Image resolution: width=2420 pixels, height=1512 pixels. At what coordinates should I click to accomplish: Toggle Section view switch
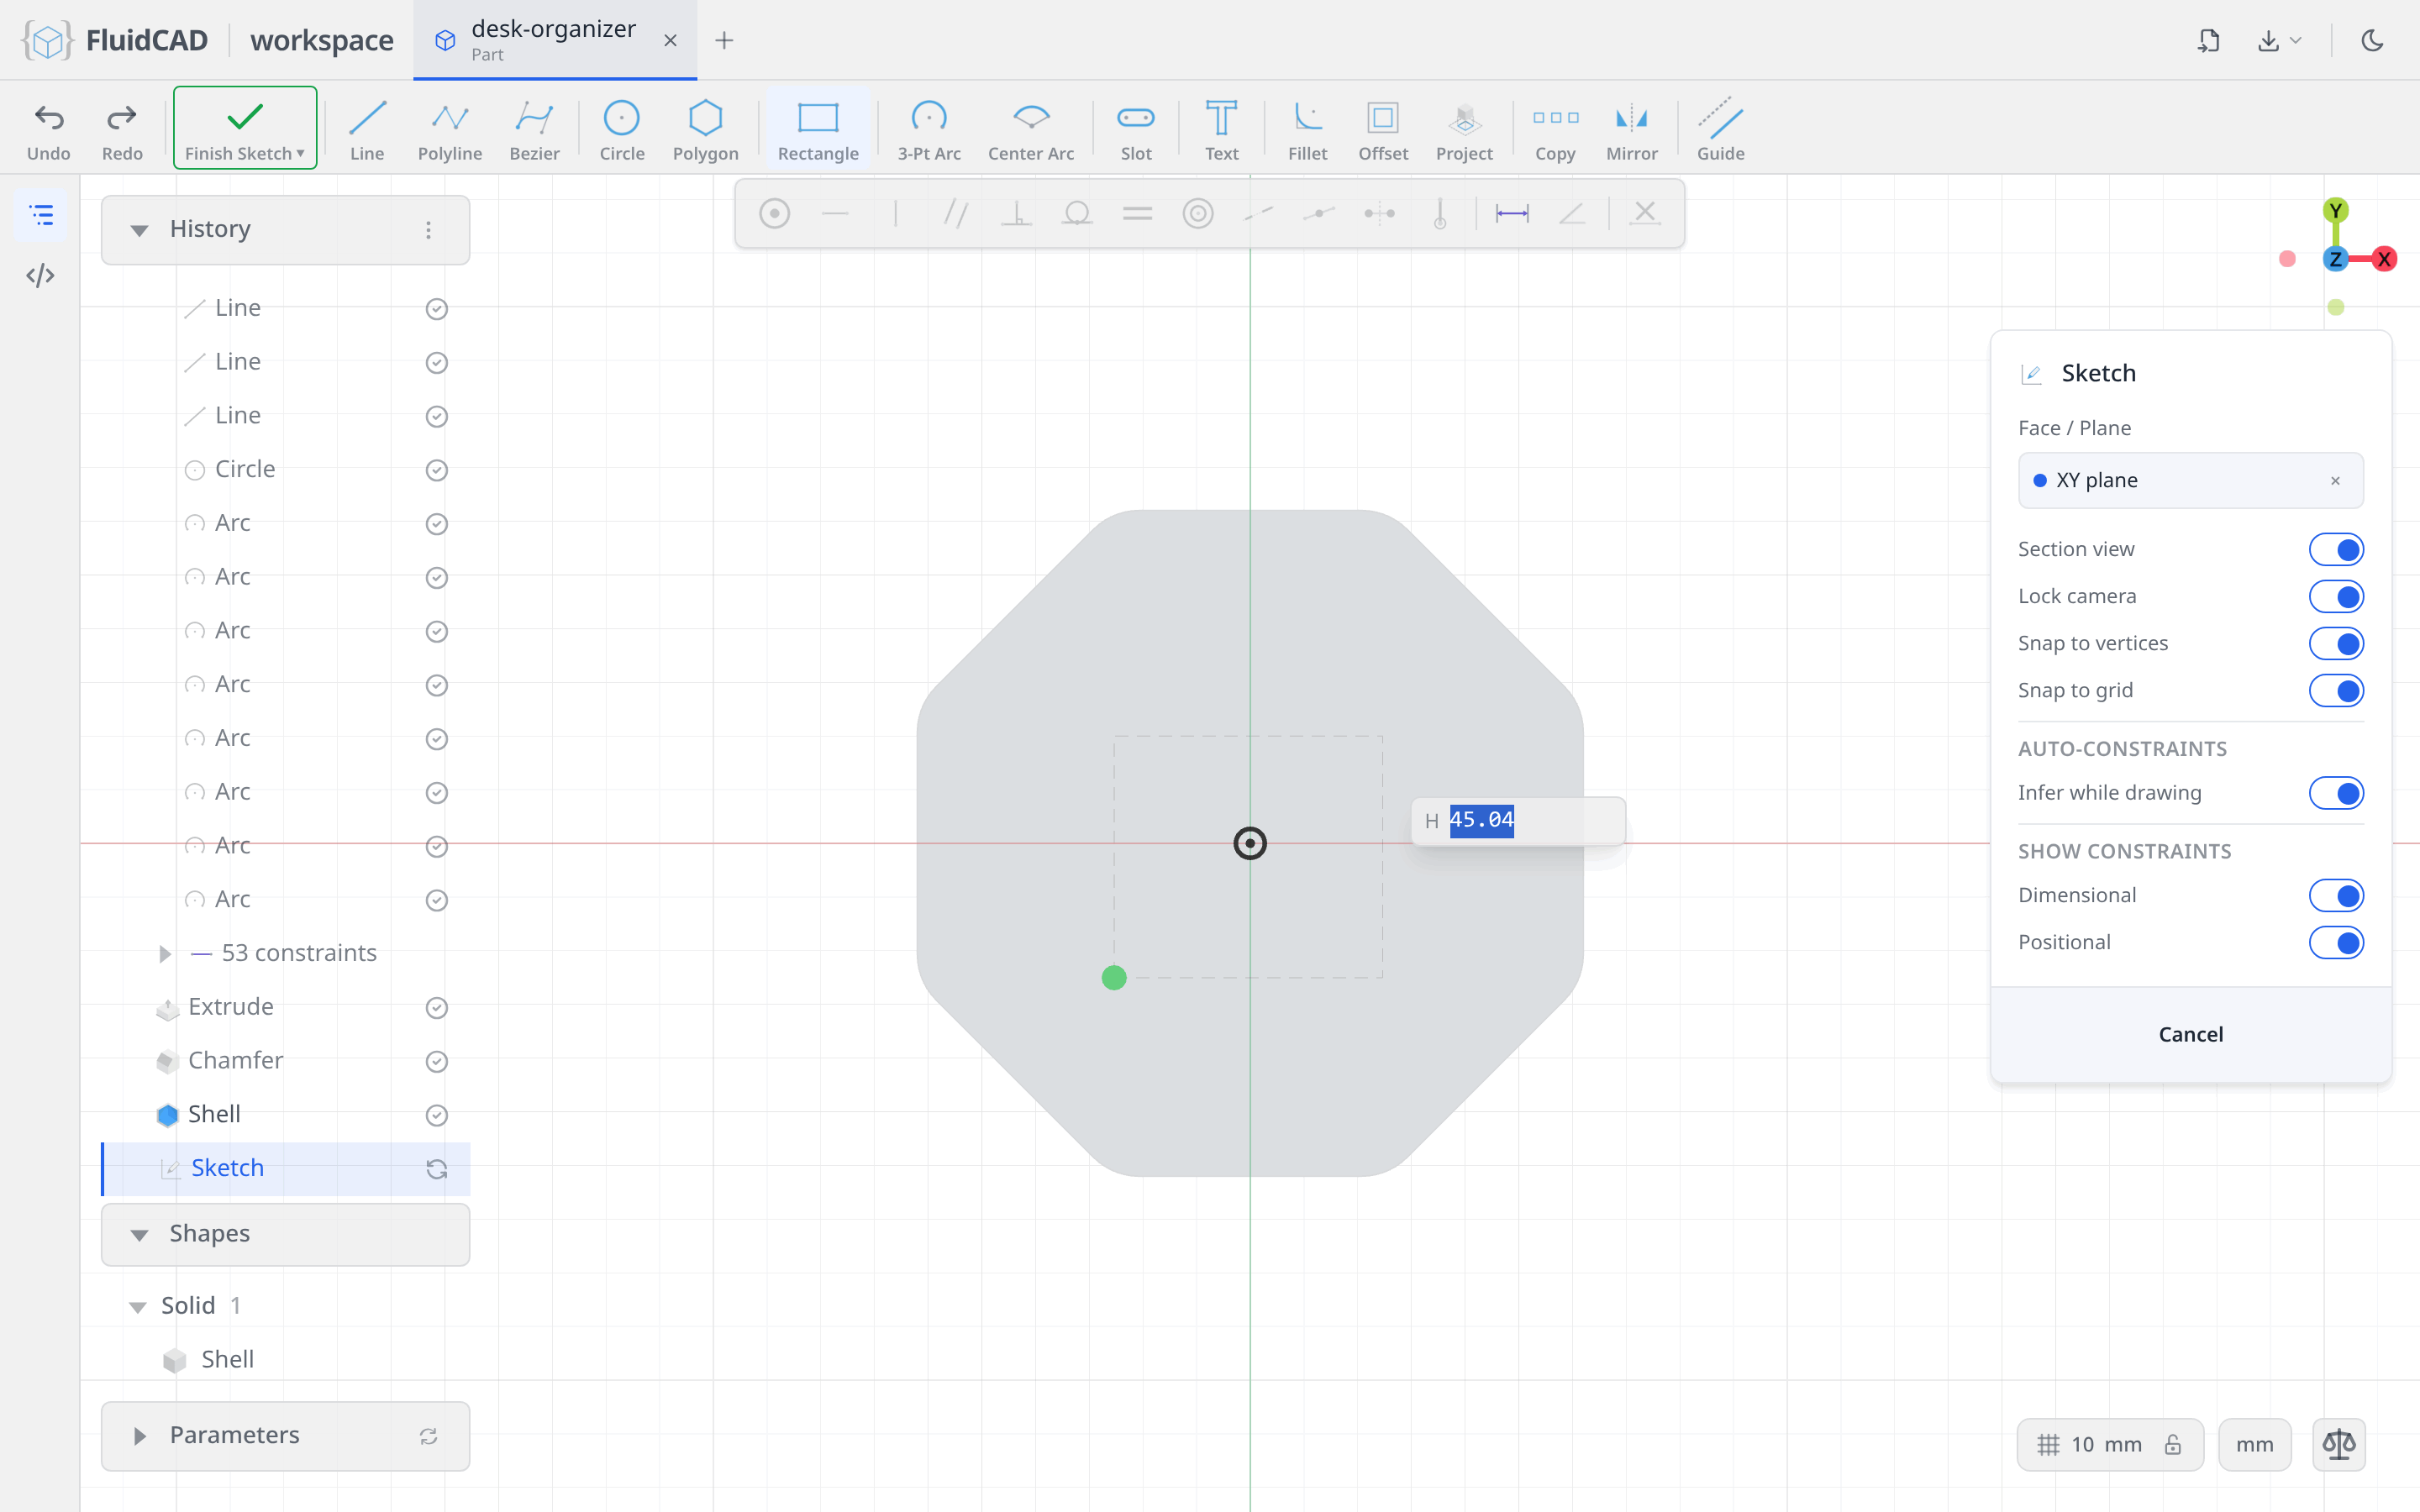(2336, 549)
